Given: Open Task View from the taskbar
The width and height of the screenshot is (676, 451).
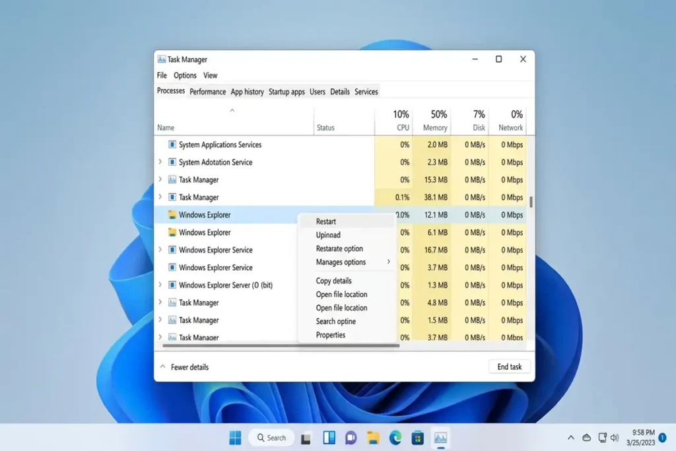Looking at the screenshot, I should [306, 438].
